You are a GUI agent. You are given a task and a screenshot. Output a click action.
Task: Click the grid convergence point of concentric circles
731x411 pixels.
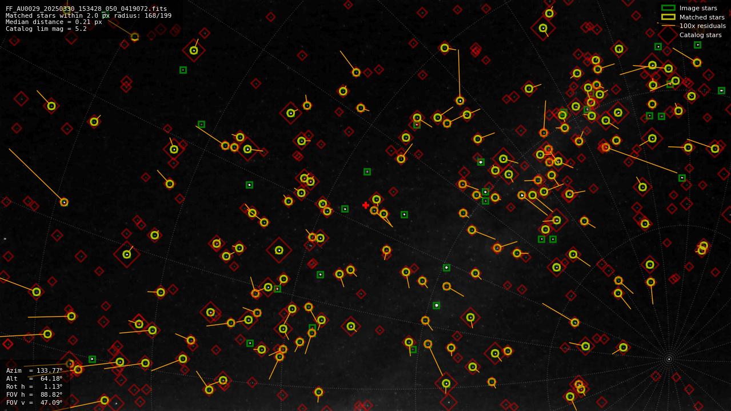pos(669,360)
